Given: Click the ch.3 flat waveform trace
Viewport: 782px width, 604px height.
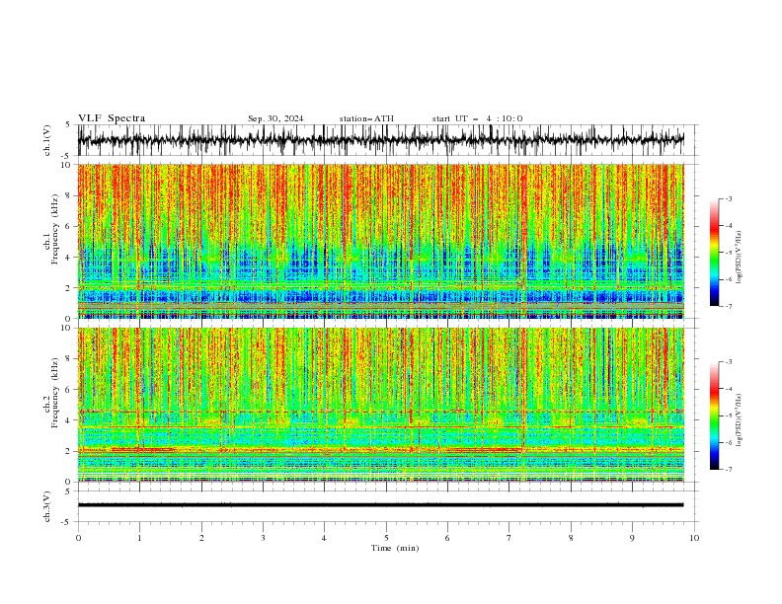Looking at the screenshot, I should (380, 505).
